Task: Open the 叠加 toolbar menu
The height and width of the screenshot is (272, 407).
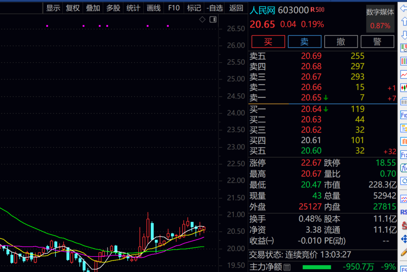Action: (93, 8)
